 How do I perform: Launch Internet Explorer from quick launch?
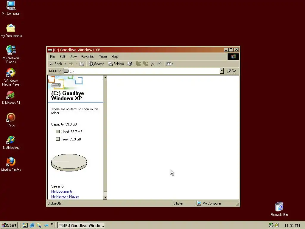[x=32, y=225]
